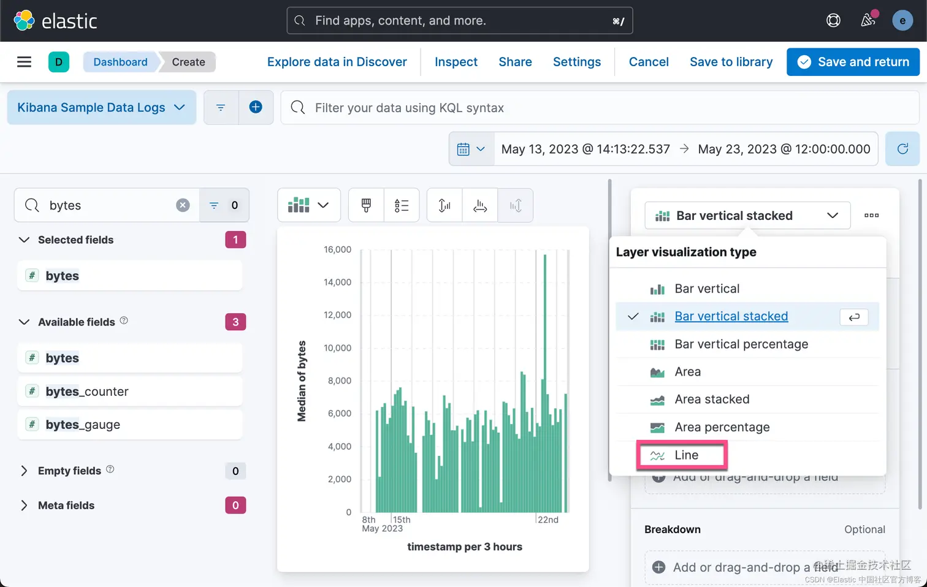Image resolution: width=927 pixels, height=587 pixels.
Task: Click the tallest green bar in chart
Action: click(x=545, y=383)
